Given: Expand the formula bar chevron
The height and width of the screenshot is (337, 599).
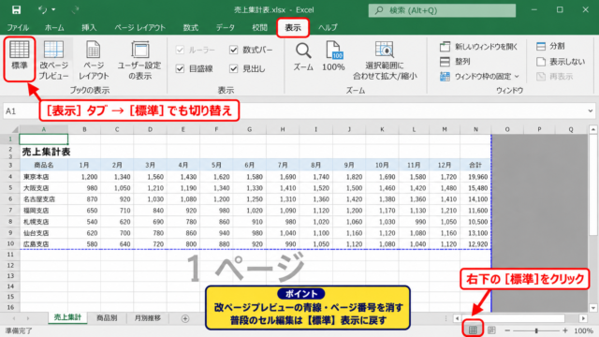Looking at the screenshot, I should [591, 111].
